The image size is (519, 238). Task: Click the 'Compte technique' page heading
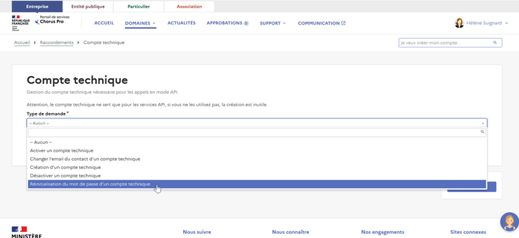click(77, 80)
